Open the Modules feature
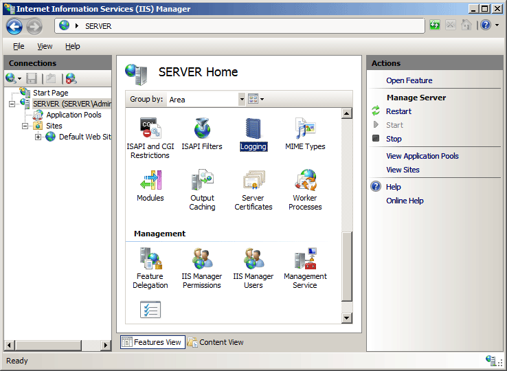 [150, 185]
